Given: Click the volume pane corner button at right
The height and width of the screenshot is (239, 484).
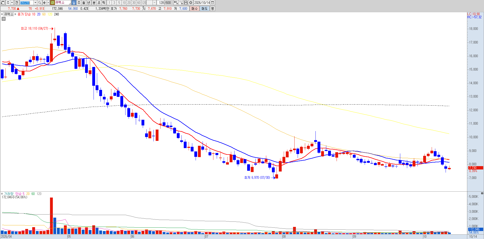Looking at the screenshot, I should (x=482, y=193).
